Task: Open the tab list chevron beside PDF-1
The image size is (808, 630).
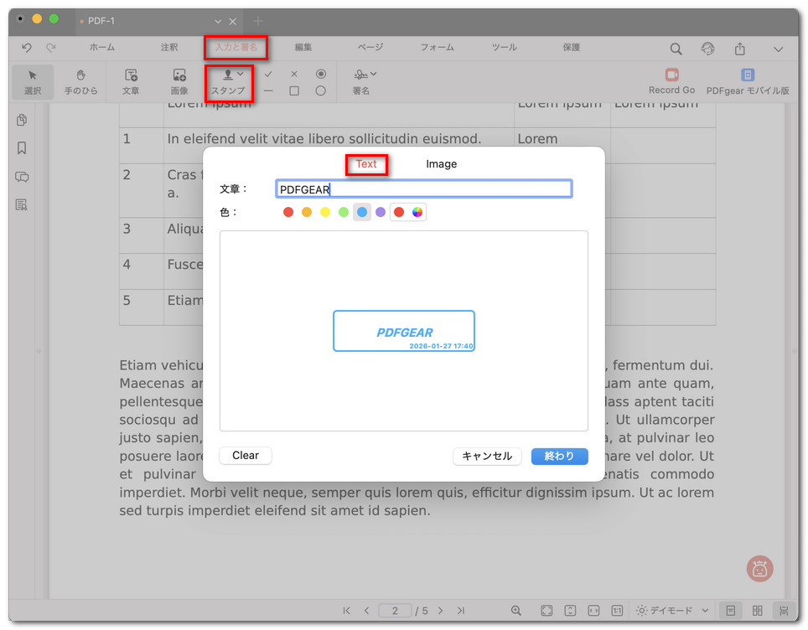Action: pos(218,21)
